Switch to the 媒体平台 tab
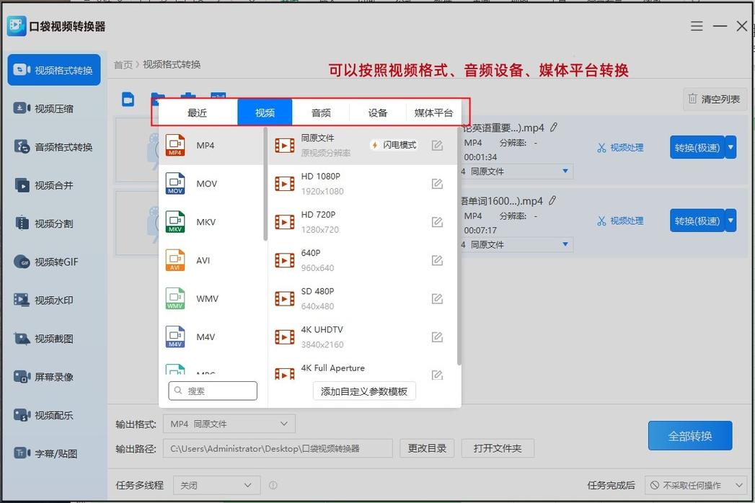 (x=434, y=112)
